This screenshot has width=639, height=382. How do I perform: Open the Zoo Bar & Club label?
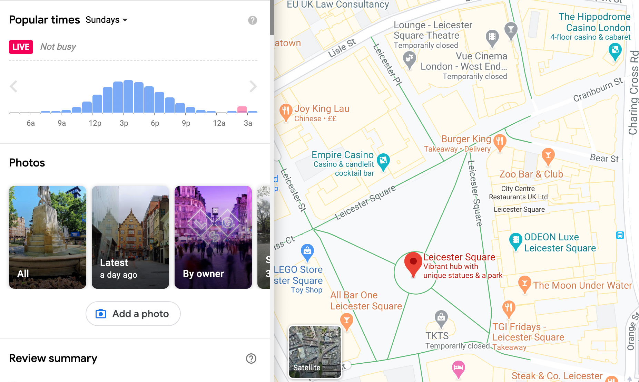[x=531, y=174]
